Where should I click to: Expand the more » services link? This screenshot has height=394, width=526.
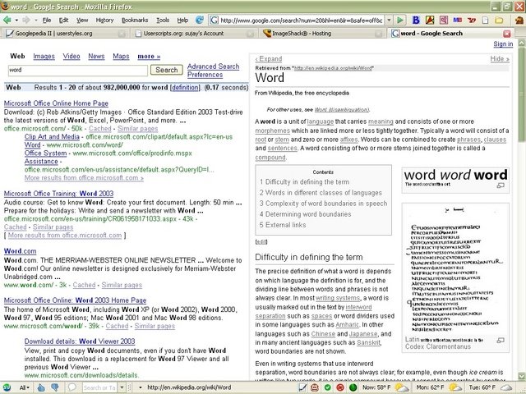click(149, 57)
